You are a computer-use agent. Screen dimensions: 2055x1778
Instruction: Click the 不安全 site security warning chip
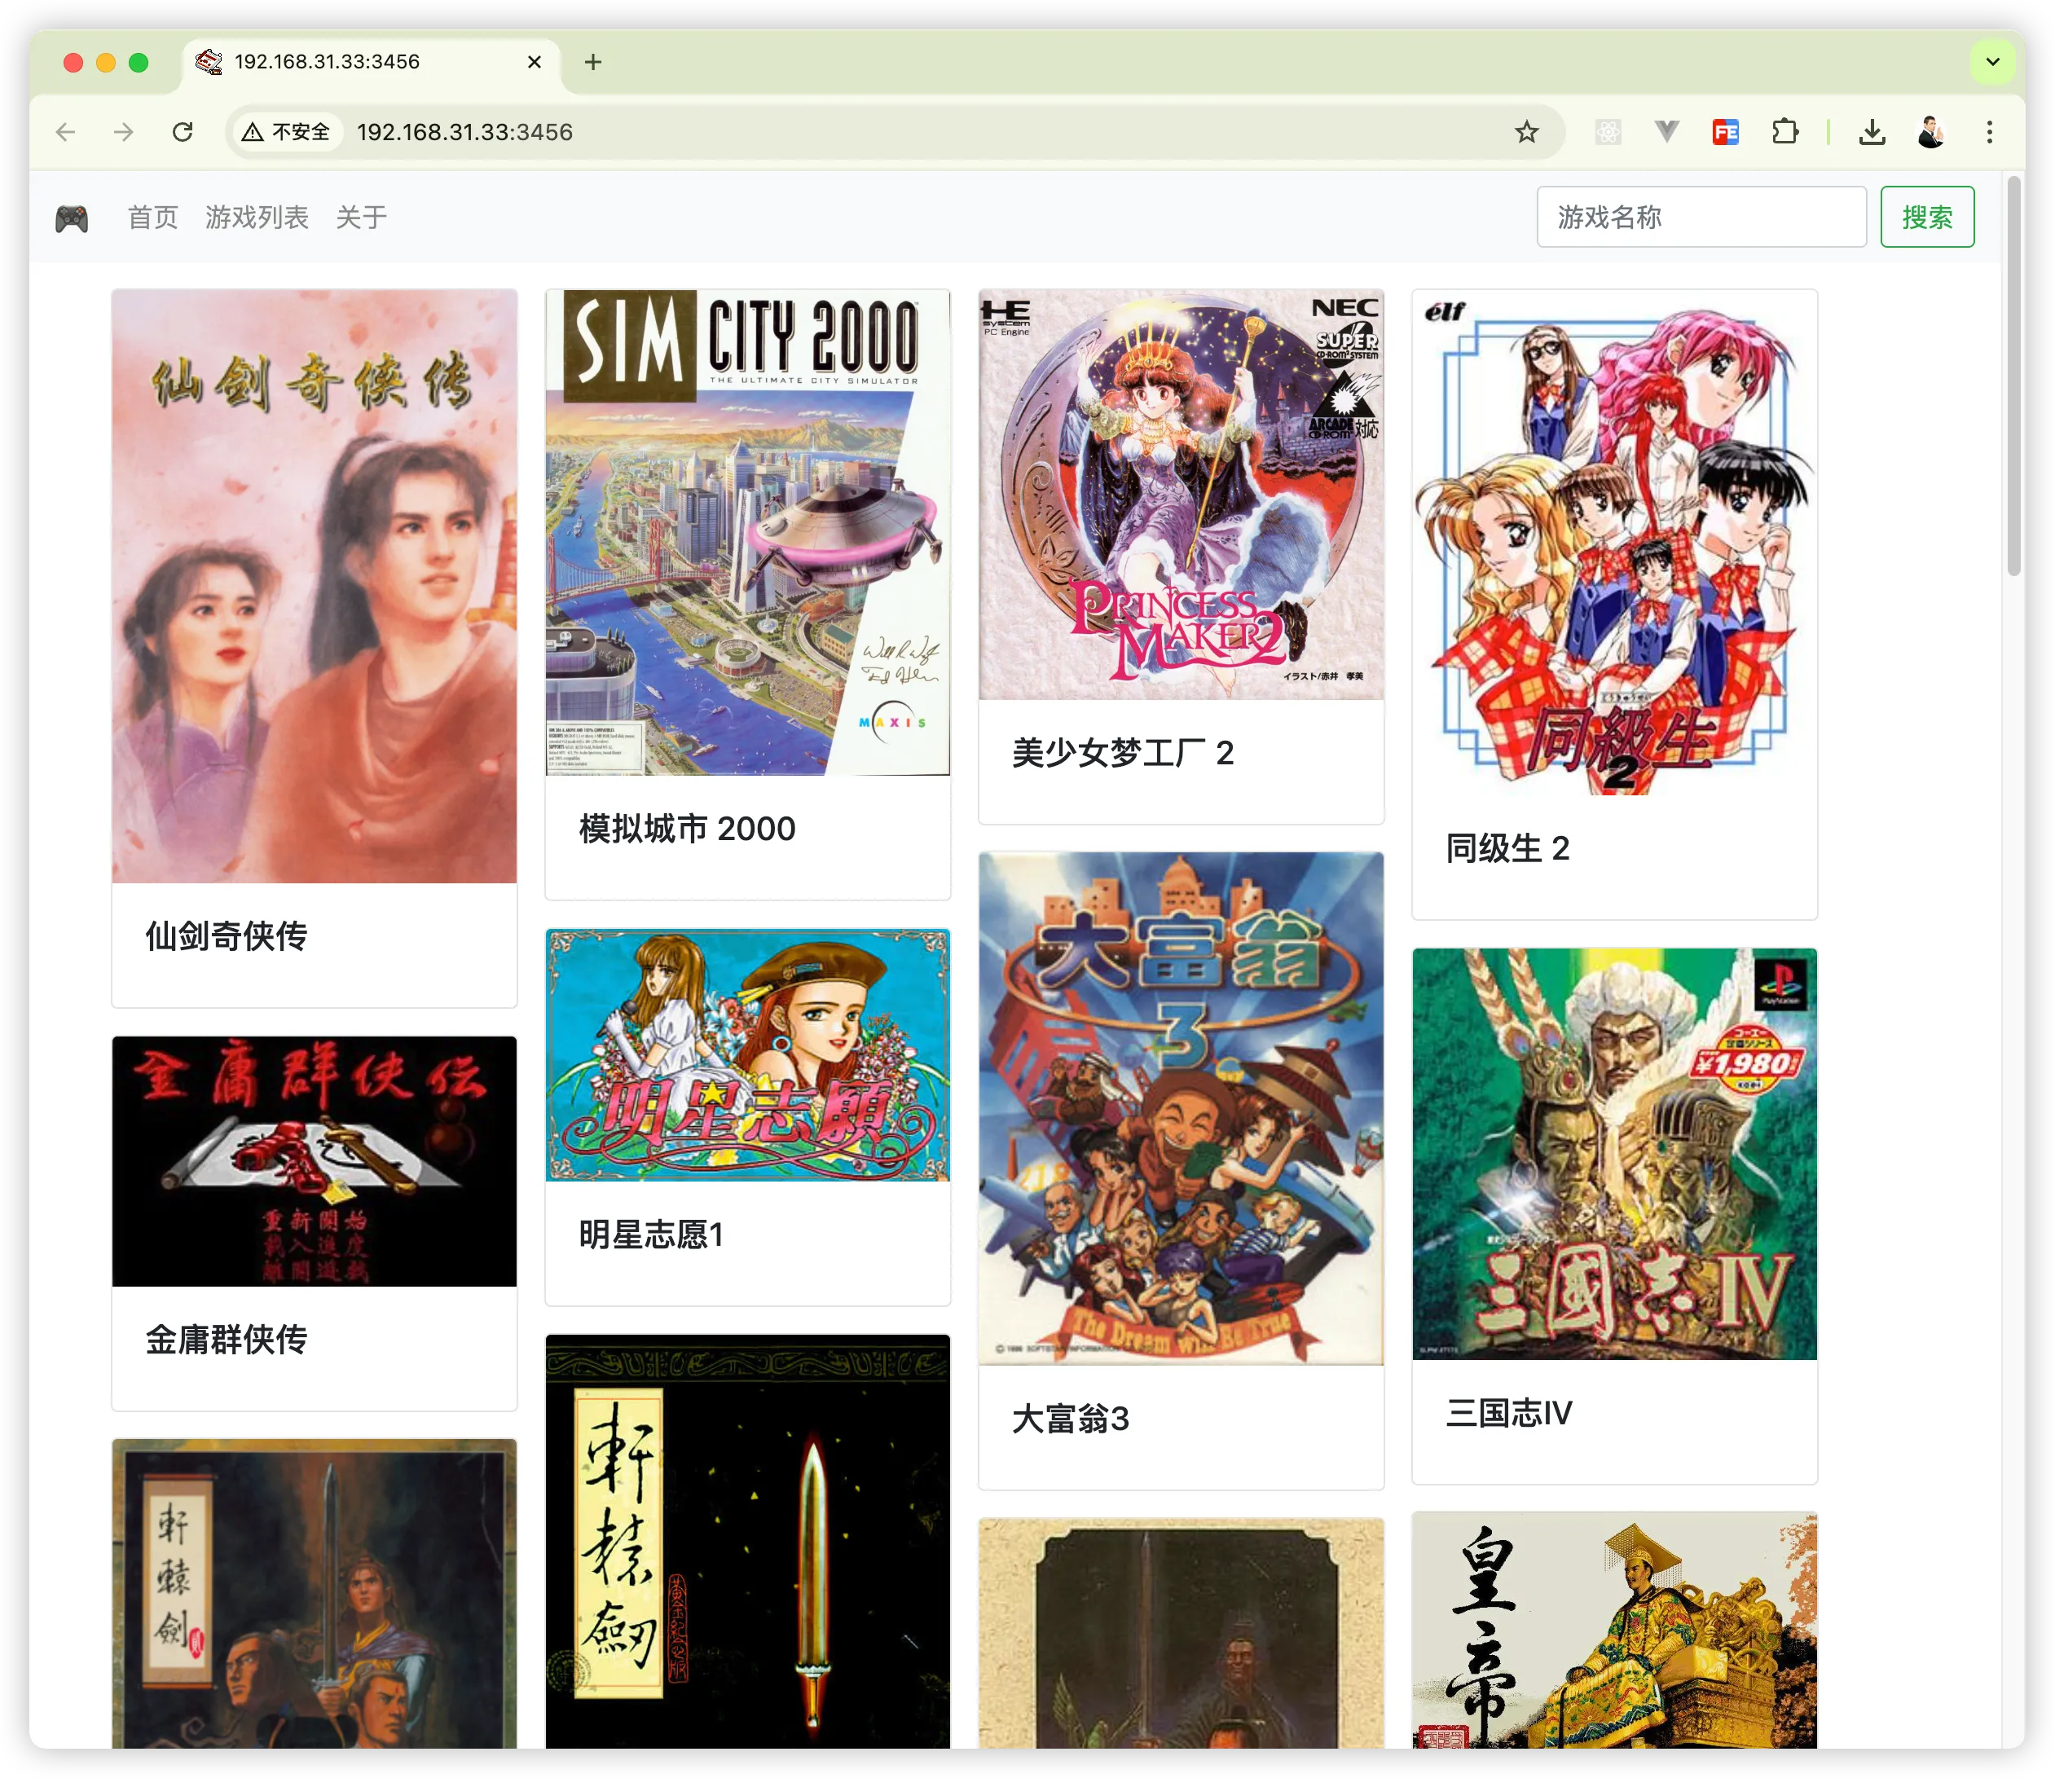[287, 132]
